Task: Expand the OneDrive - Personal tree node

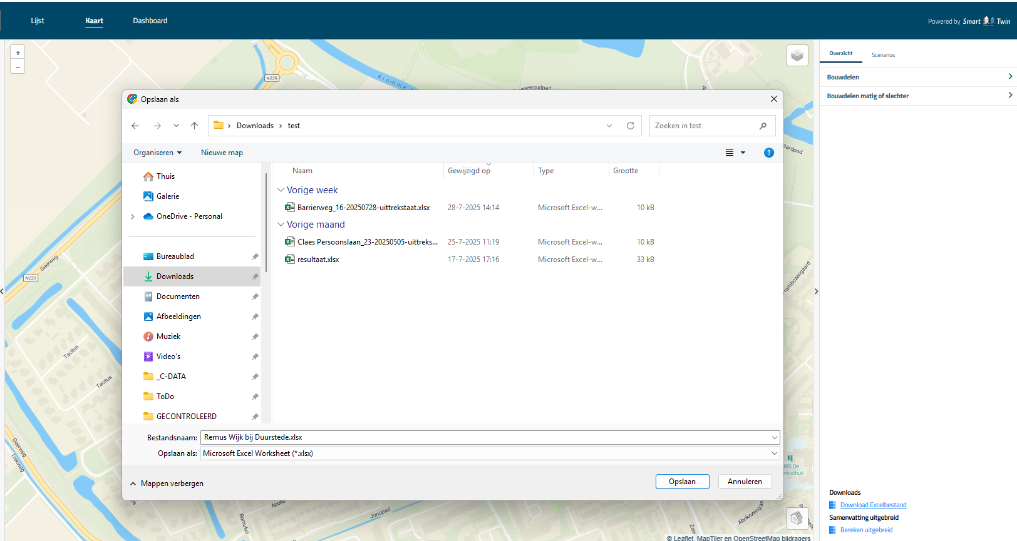Action: point(133,216)
